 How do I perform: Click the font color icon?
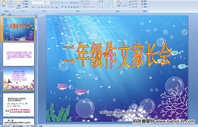[x=56, y=7]
